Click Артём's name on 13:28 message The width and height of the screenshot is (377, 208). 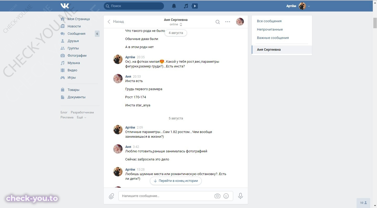point(130,170)
